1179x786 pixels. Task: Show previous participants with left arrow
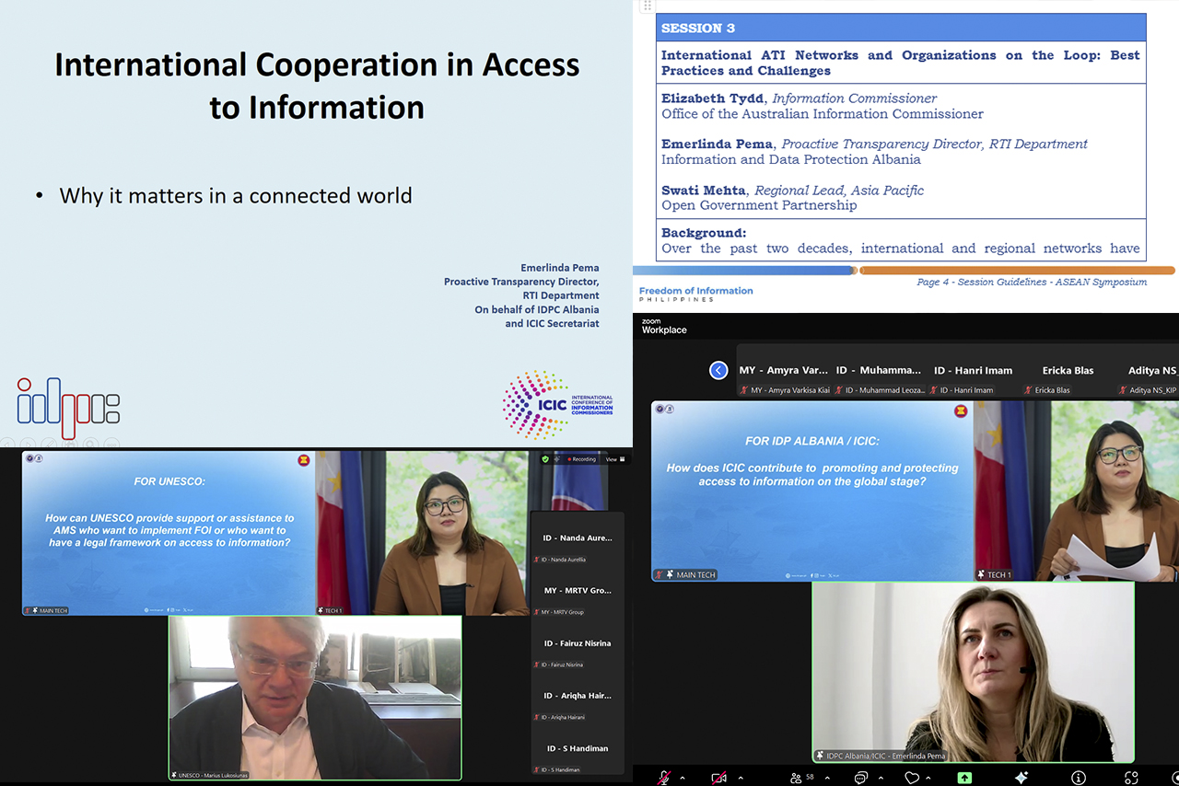718,370
